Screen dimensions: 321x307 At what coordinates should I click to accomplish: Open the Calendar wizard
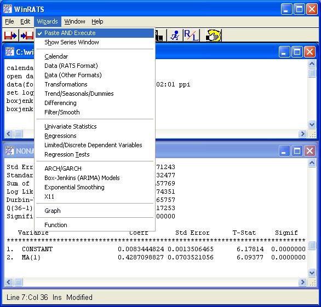(x=95, y=56)
